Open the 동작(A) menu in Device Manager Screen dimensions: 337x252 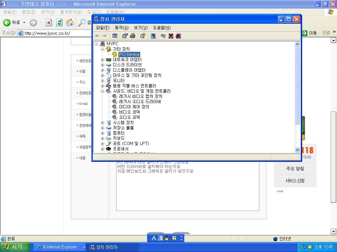[121, 28]
